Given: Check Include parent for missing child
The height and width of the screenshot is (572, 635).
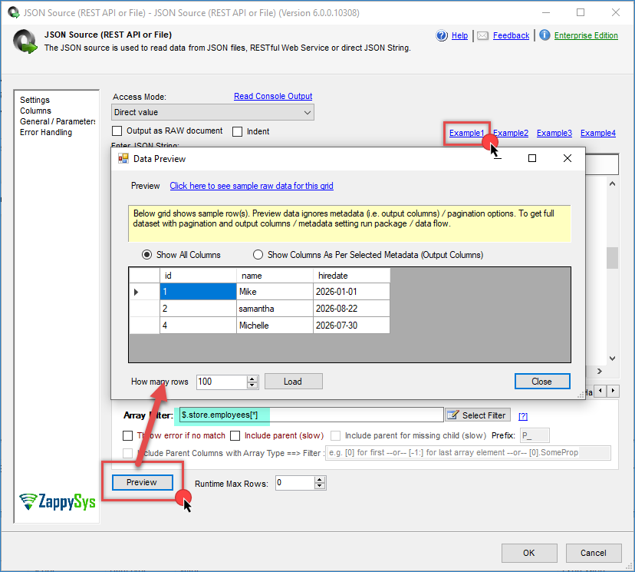Looking at the screenshot, I should 335,435.
